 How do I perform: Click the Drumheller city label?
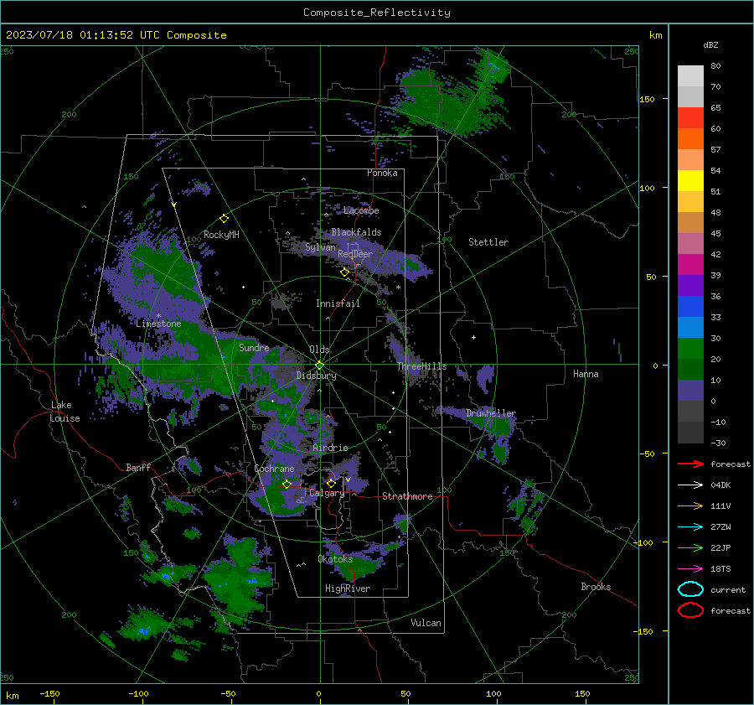point(491,413)
